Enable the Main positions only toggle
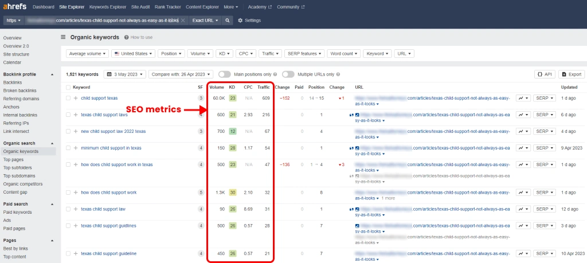The image size is (587, 263). click(x=224, y=74)
